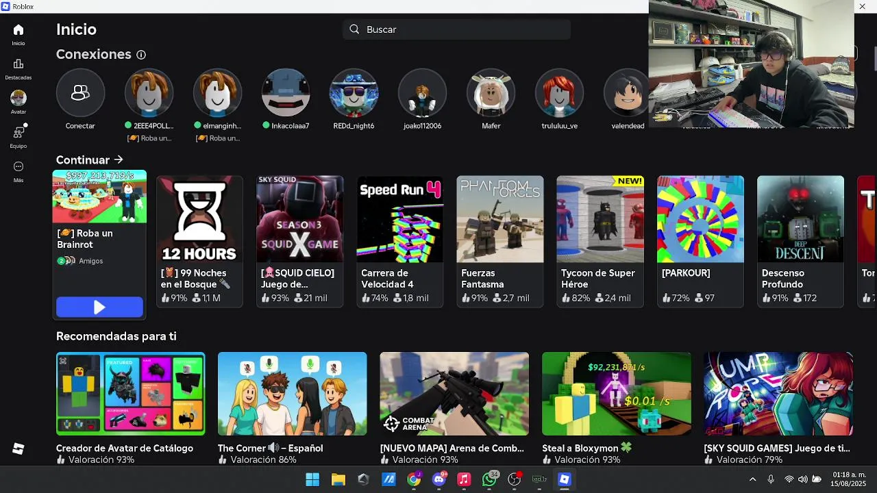Open Arena de Combate thumbnail
The image size is (877, 493).
coord(454,394)
